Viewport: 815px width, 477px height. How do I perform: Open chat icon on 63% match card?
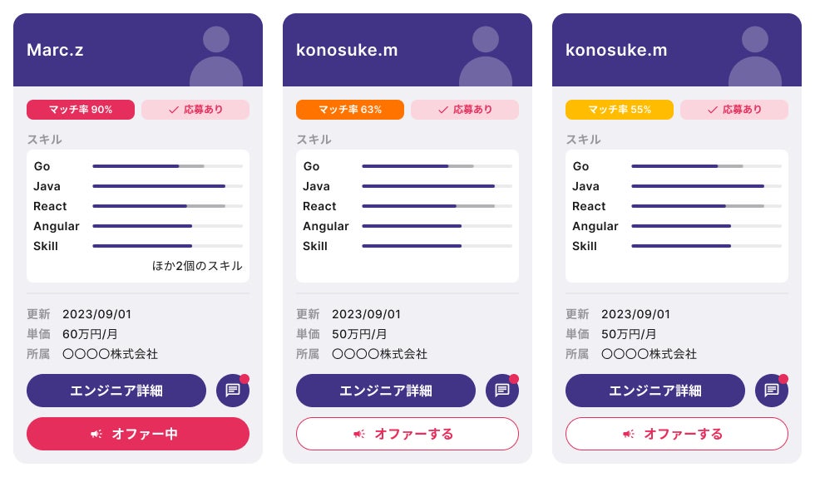coord(502,391)
